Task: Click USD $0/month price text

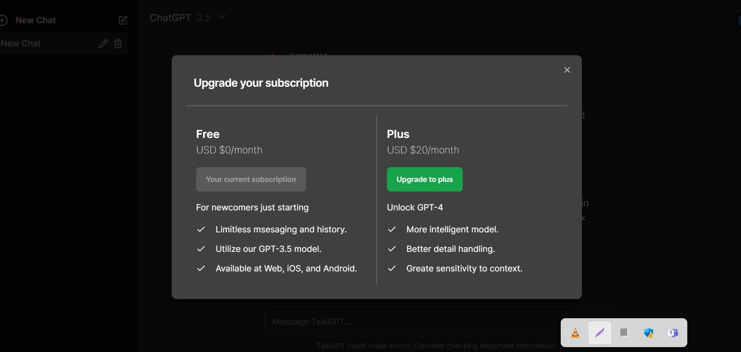Action: point(229,150)
